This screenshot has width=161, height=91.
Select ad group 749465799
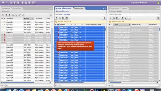[64, 53]
